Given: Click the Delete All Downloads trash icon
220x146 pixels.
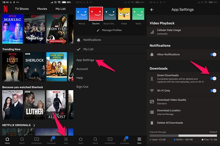Looking at the screenshot, I should point(152,123).
